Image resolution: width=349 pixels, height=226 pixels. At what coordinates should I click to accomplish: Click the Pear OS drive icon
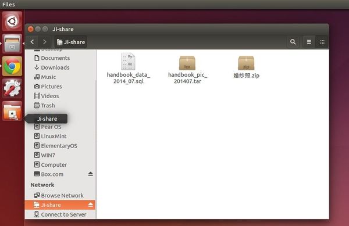[37, 127]
